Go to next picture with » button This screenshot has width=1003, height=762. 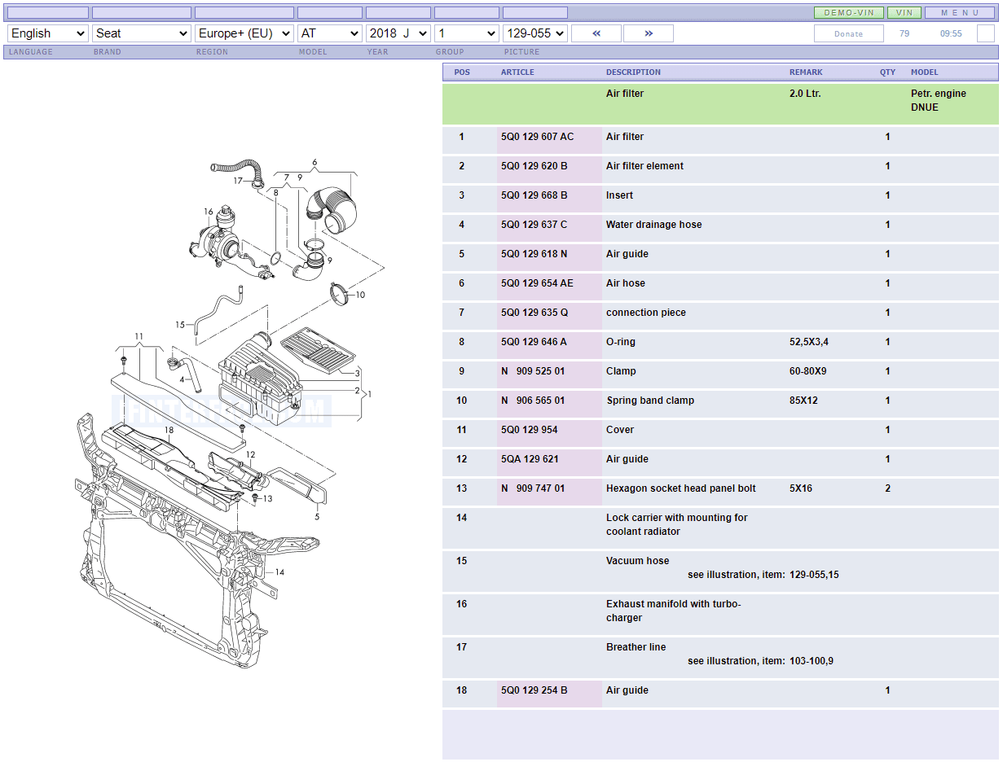pos(649,33)
